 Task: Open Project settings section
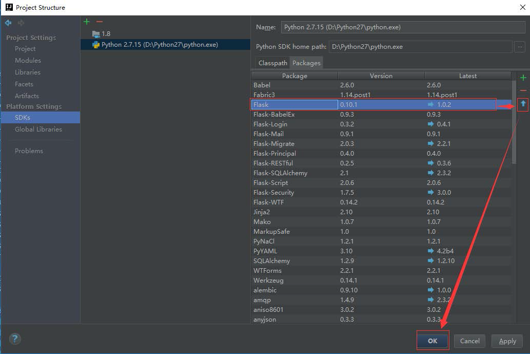pos(25,49)
